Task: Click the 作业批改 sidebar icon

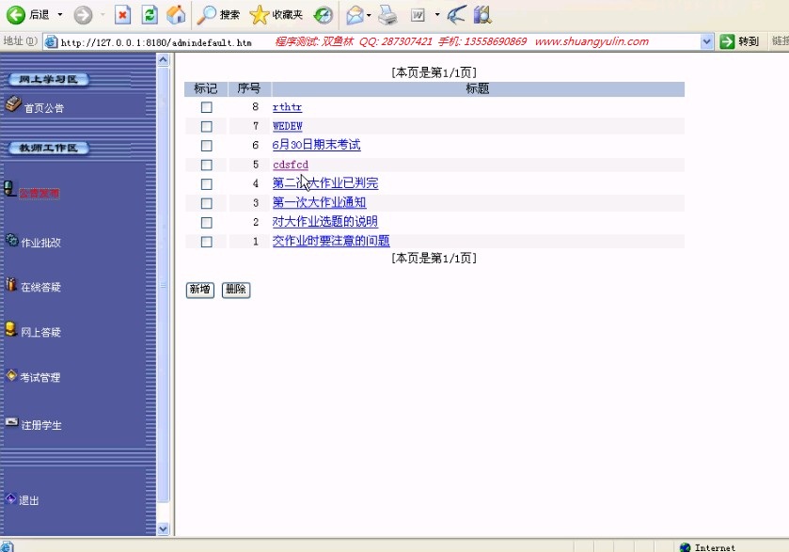Action: (x=11, y=240)
